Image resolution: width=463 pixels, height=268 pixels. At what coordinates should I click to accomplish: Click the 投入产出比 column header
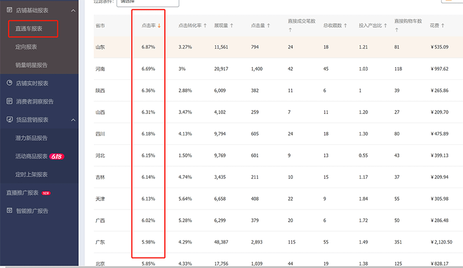(x=373, y=26)
